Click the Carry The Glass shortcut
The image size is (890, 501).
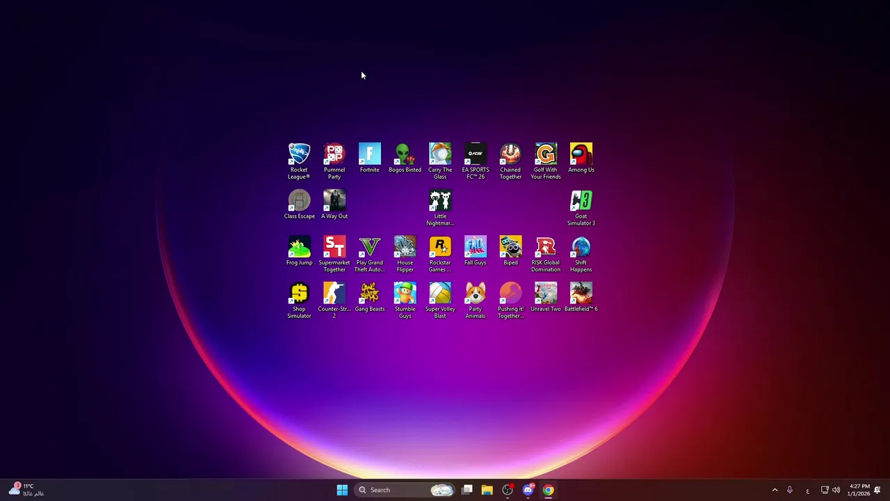[440, 161]
